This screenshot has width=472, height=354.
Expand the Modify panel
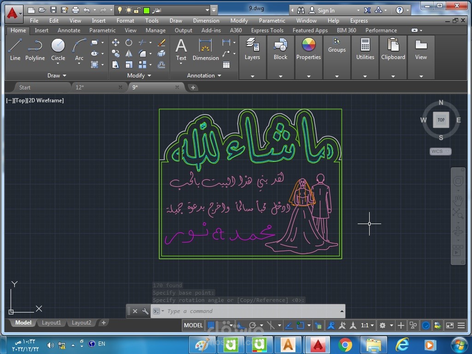pyautogui.click(x=139, y=76)
